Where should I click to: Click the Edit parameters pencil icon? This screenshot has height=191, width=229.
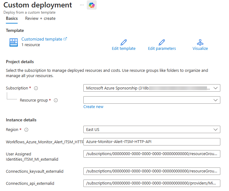click(162, 42)
